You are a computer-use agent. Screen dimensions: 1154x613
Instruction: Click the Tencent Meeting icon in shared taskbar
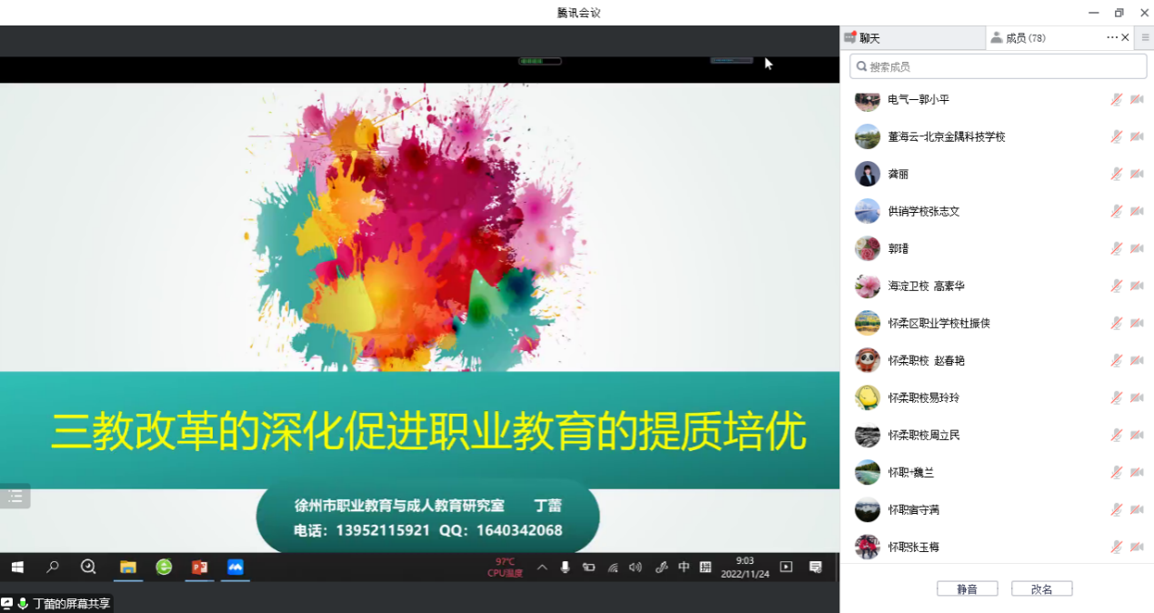236,568
